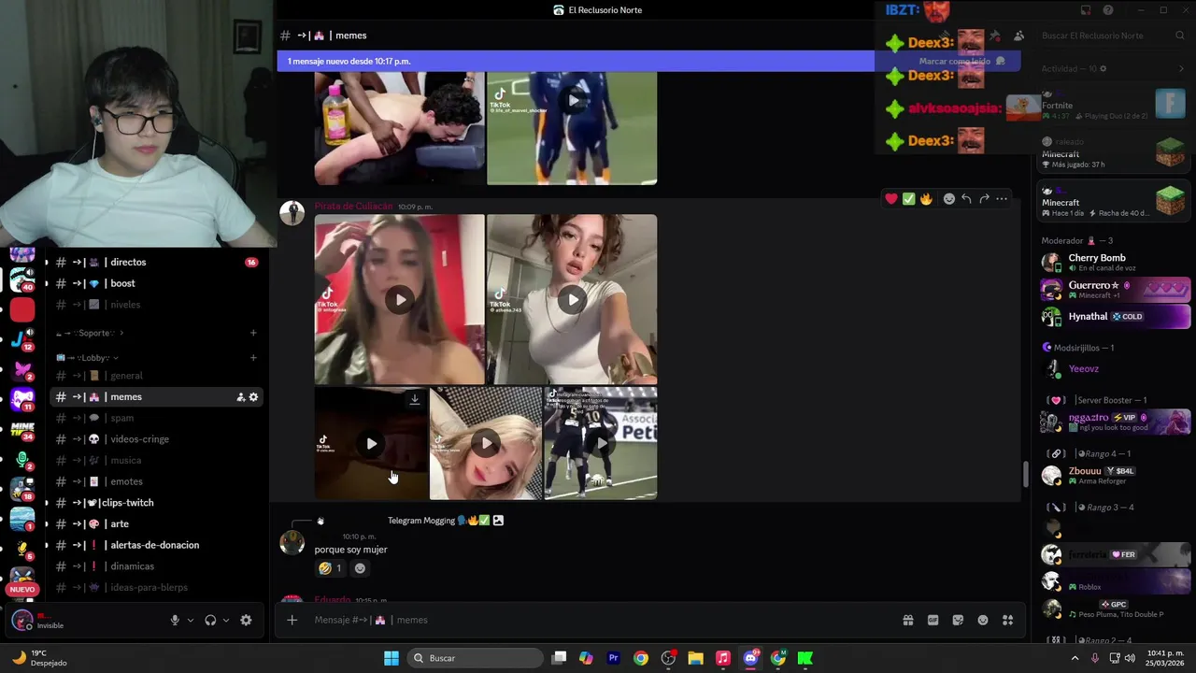This screenshot has height=673, width=1196.
Task: Add a channel to Soporte category
Action: [x=253, y=333]
